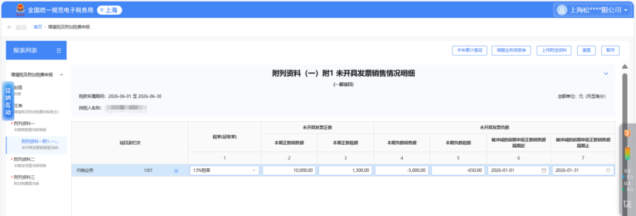Click the tax bureau emblem logo
Image resolution: width=636 pixels, height=216 pixels.
click(x=20, y=10)
